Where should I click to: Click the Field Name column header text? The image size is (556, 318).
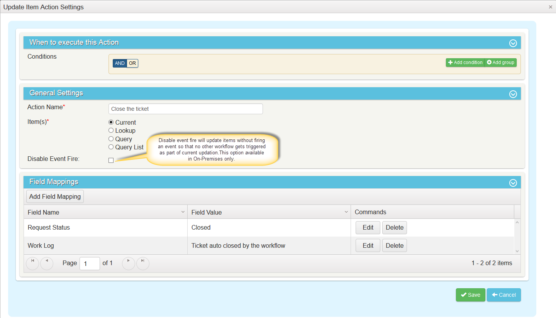click(x=44, y=212)
